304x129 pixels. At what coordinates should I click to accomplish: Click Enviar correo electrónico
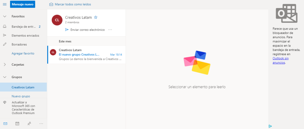point(88,30)
